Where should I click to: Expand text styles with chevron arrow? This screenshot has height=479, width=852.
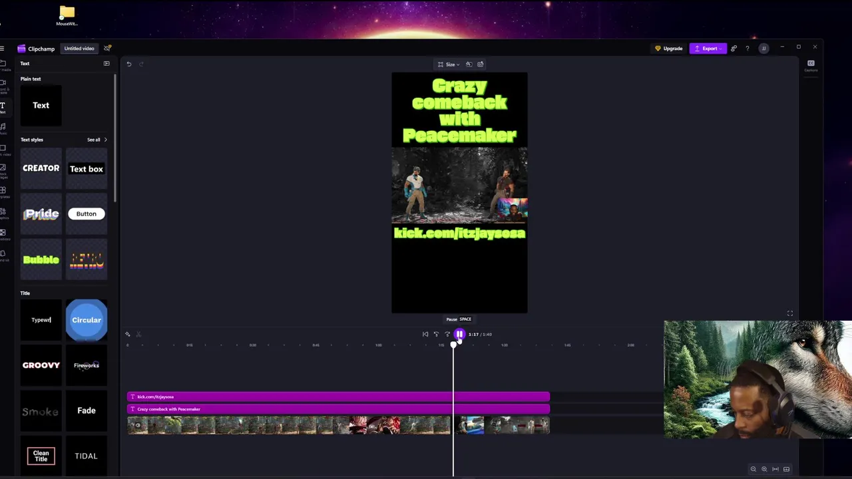(105, 140)
